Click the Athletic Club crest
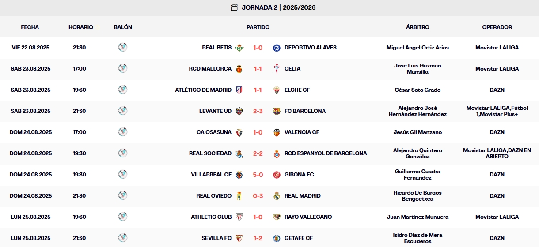539x247 pixels. pos(239,217)
